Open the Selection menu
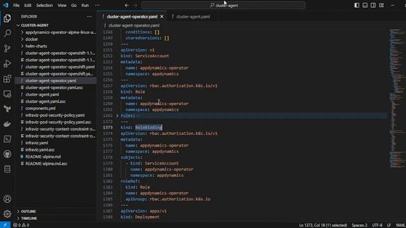406x228 pixels. pos(44,5)
